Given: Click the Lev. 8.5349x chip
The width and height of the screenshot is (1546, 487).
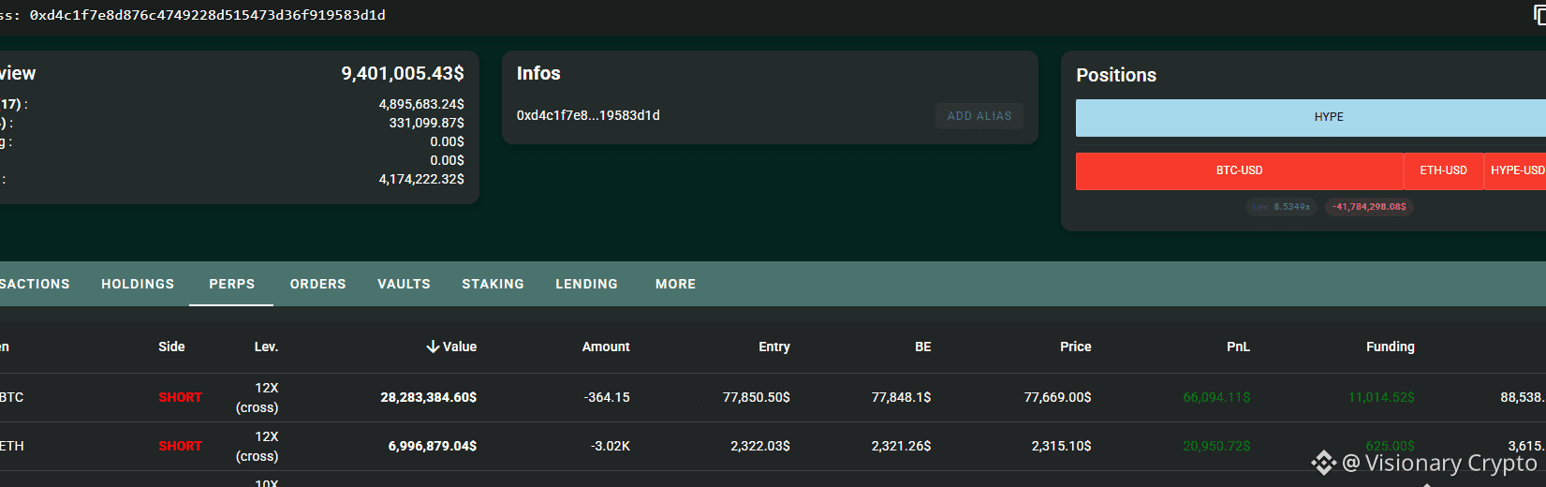Looking at the screenshot, I should 1281,207.
